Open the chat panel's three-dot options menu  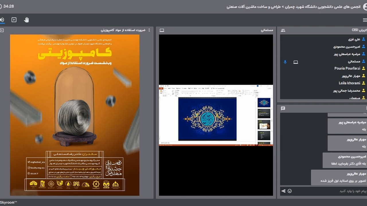pyautogui.click(x=366, y=108)
